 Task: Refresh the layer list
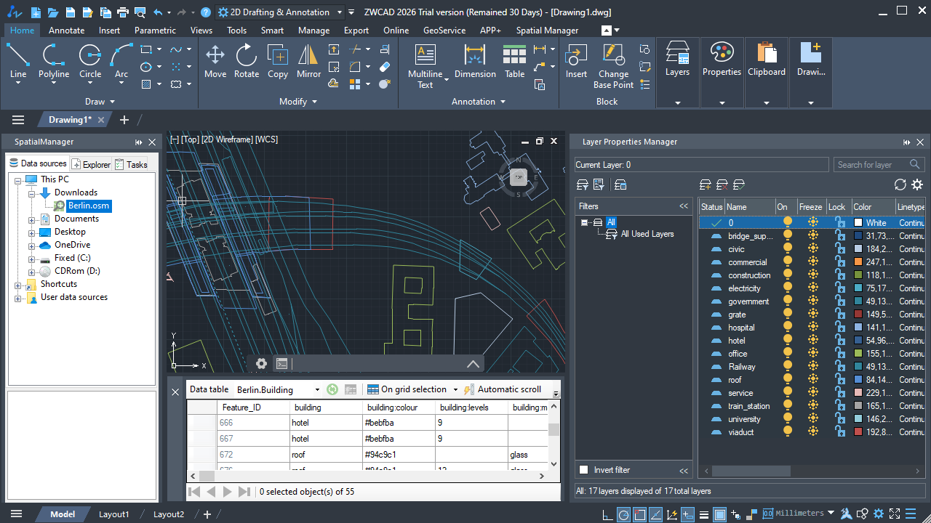(x=900, y=185)
